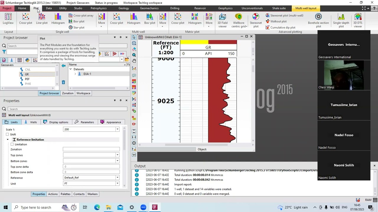Viewport: 378px width, 212px height.
Task: Open Stereonet plot tool
Action: [x=256, y=20]
